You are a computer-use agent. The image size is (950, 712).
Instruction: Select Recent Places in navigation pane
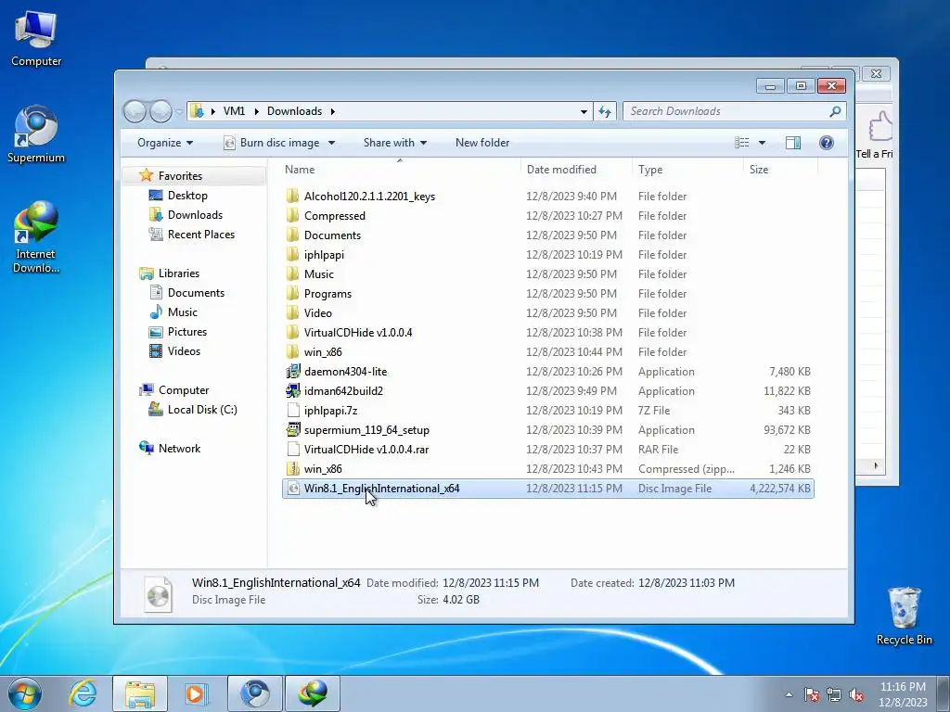[191, 235]
